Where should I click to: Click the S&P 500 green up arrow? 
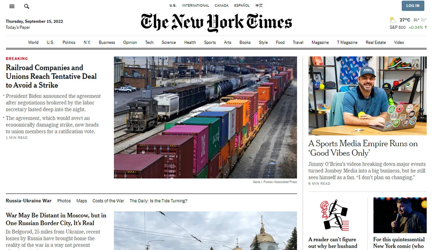(x=426, y=27)
